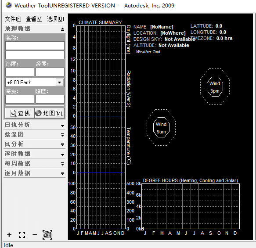Click the camera snapshot icon

pyautogui.click(x=47, y=235)
